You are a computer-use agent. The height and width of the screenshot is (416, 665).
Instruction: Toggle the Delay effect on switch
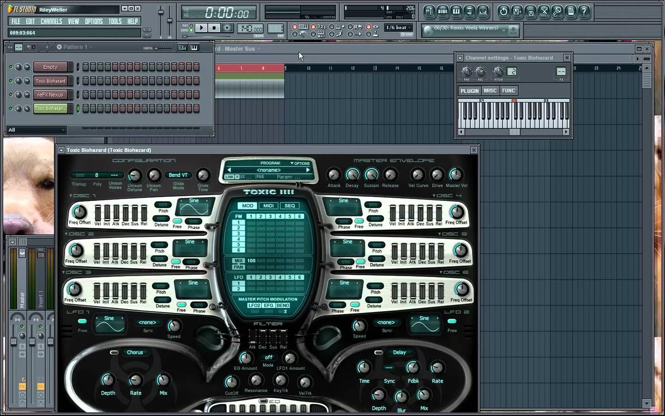click(378, 352)
